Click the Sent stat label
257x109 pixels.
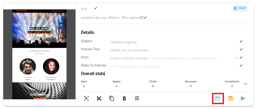(x=84, y=82)
